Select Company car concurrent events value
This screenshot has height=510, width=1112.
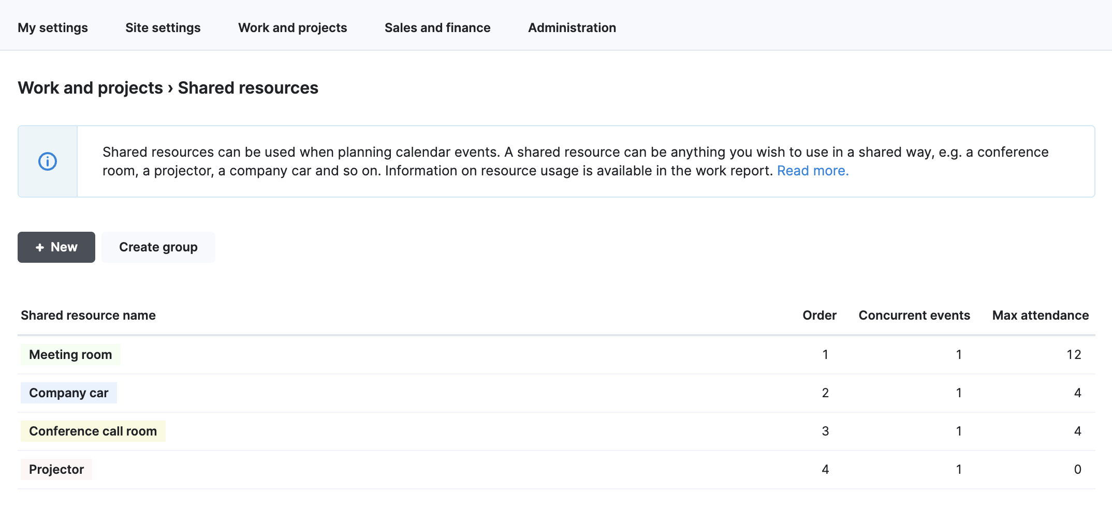coord(959,393)
